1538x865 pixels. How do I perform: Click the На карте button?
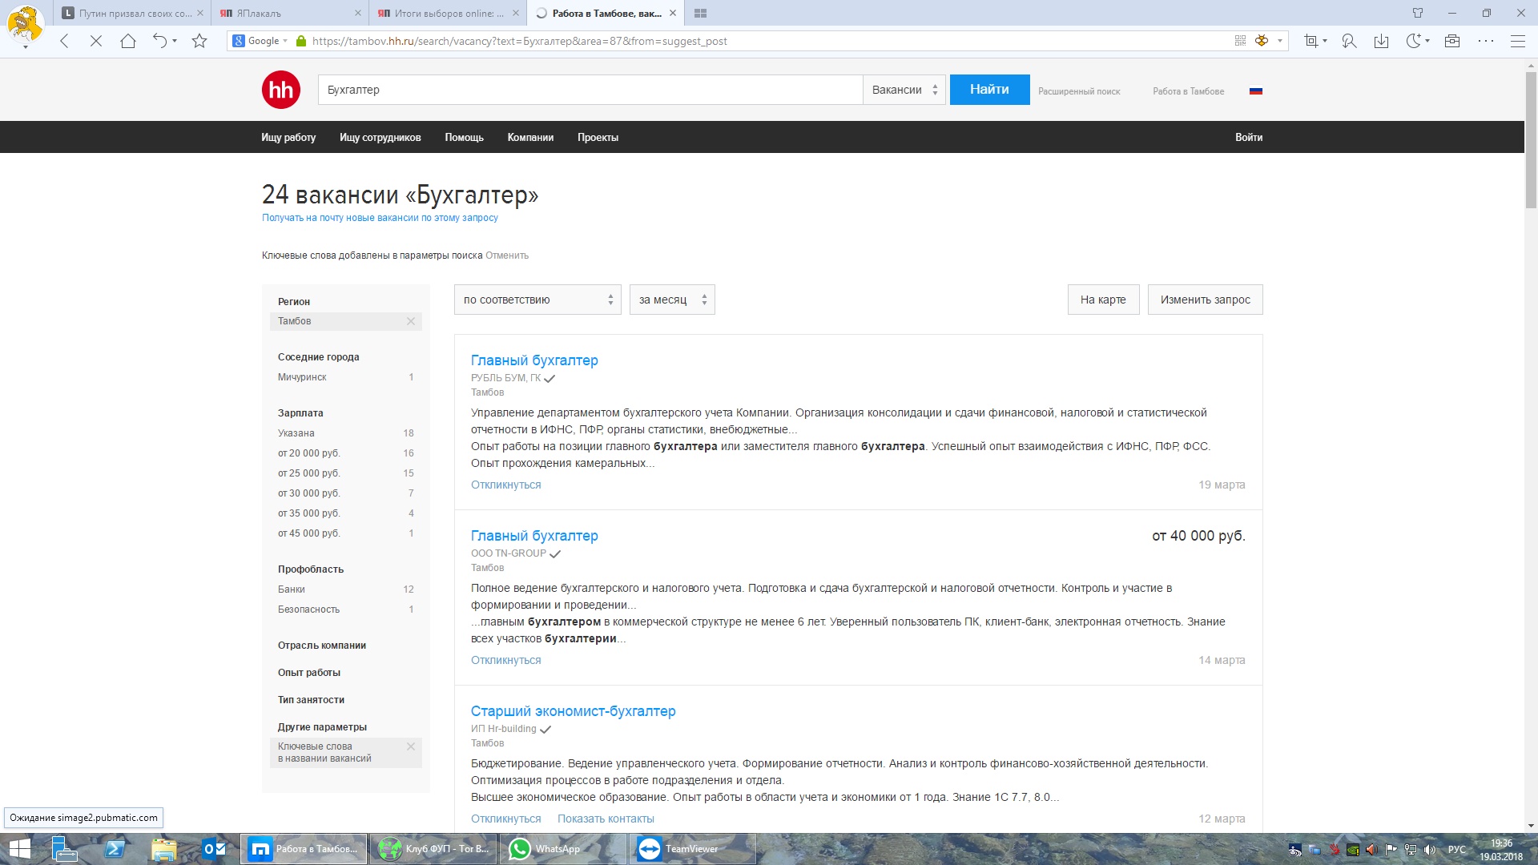(1103, 300)
